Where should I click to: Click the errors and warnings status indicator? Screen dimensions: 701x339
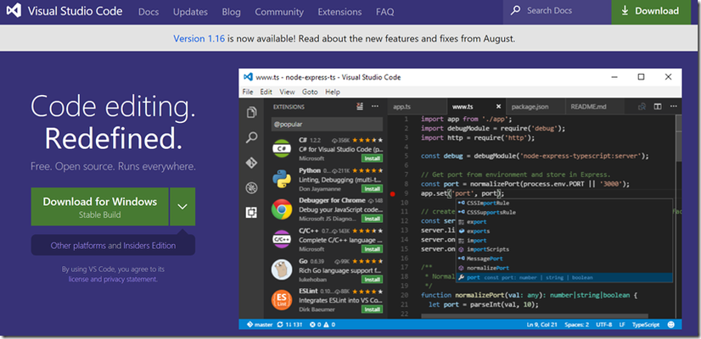321,325
